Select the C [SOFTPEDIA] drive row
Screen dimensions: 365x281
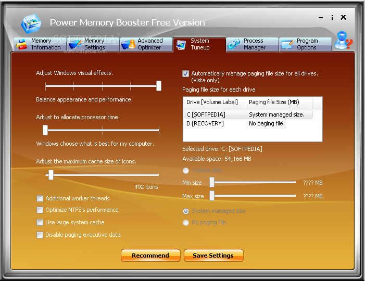coord(248,114)
